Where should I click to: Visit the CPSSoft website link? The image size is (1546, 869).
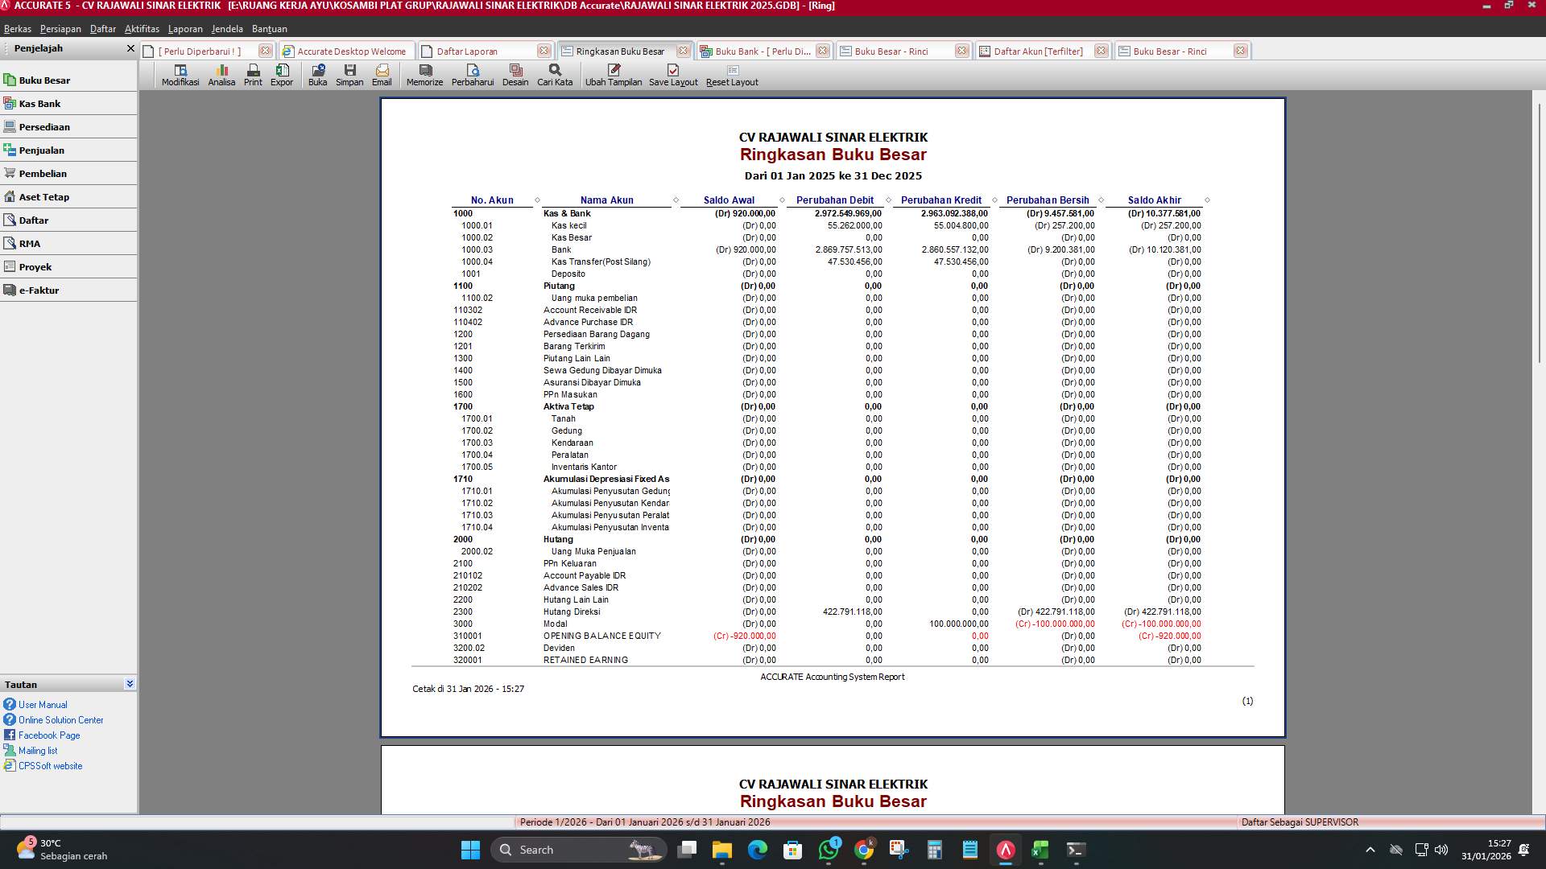pyautogui.click(x=50, y=765)
